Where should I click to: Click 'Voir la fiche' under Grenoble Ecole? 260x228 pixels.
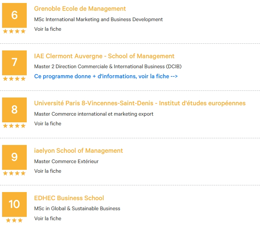(x=48, y=29)
